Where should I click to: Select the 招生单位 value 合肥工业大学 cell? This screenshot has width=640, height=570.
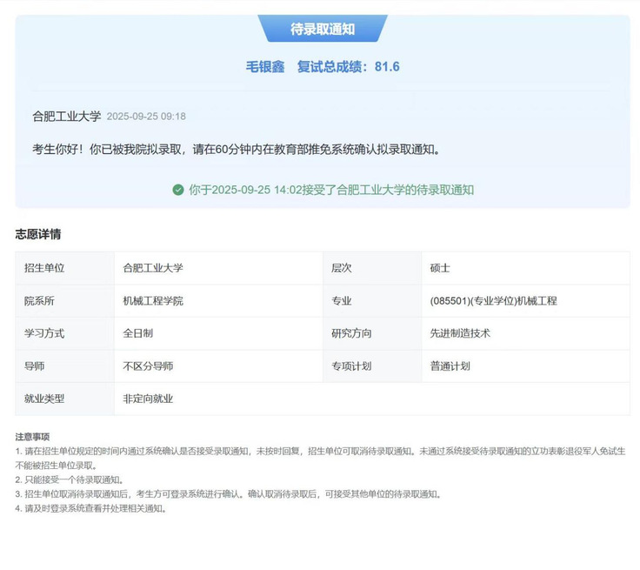click(153, 268)
